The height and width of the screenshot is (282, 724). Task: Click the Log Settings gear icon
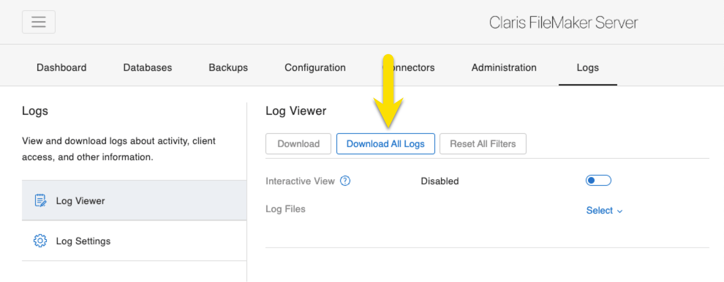[x=40, y=241]
